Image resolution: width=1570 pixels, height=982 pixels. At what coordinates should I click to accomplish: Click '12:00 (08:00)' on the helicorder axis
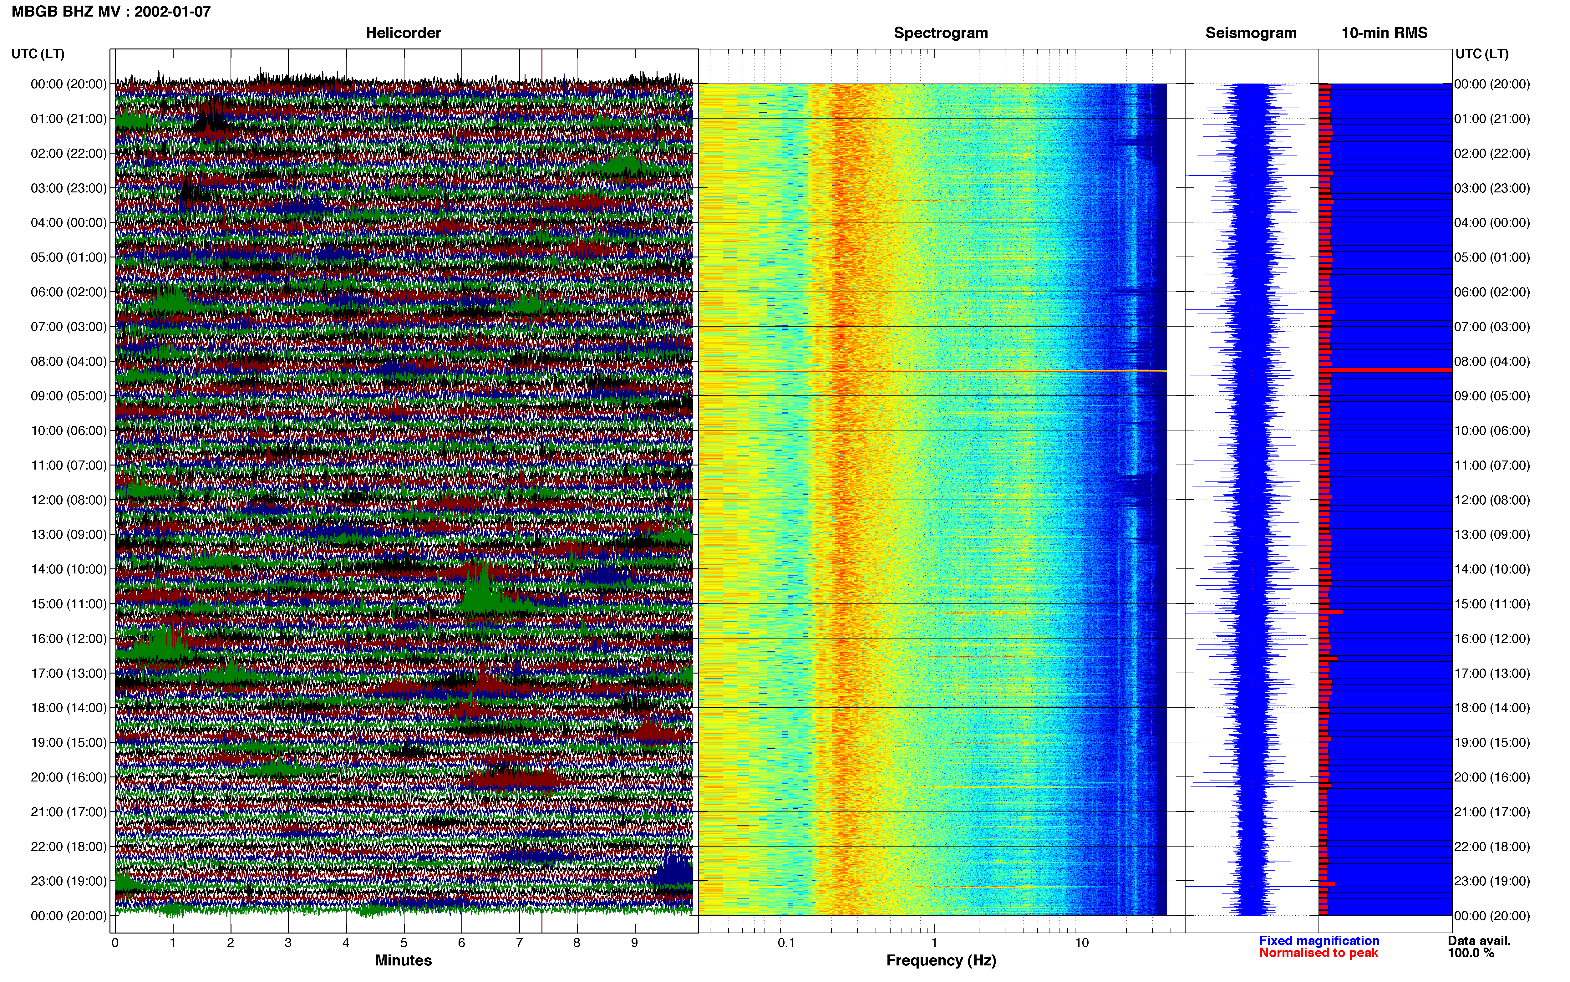(x=69, y=500)
